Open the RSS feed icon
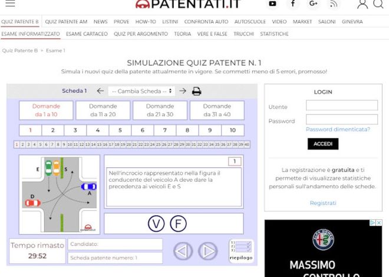The height and width of the screenshot is (277, 389). click(x=334, y=4)
